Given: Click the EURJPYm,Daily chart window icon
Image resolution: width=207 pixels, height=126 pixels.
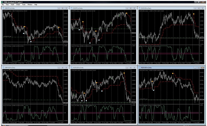Looking at the screenshot, I should [72, 8].
